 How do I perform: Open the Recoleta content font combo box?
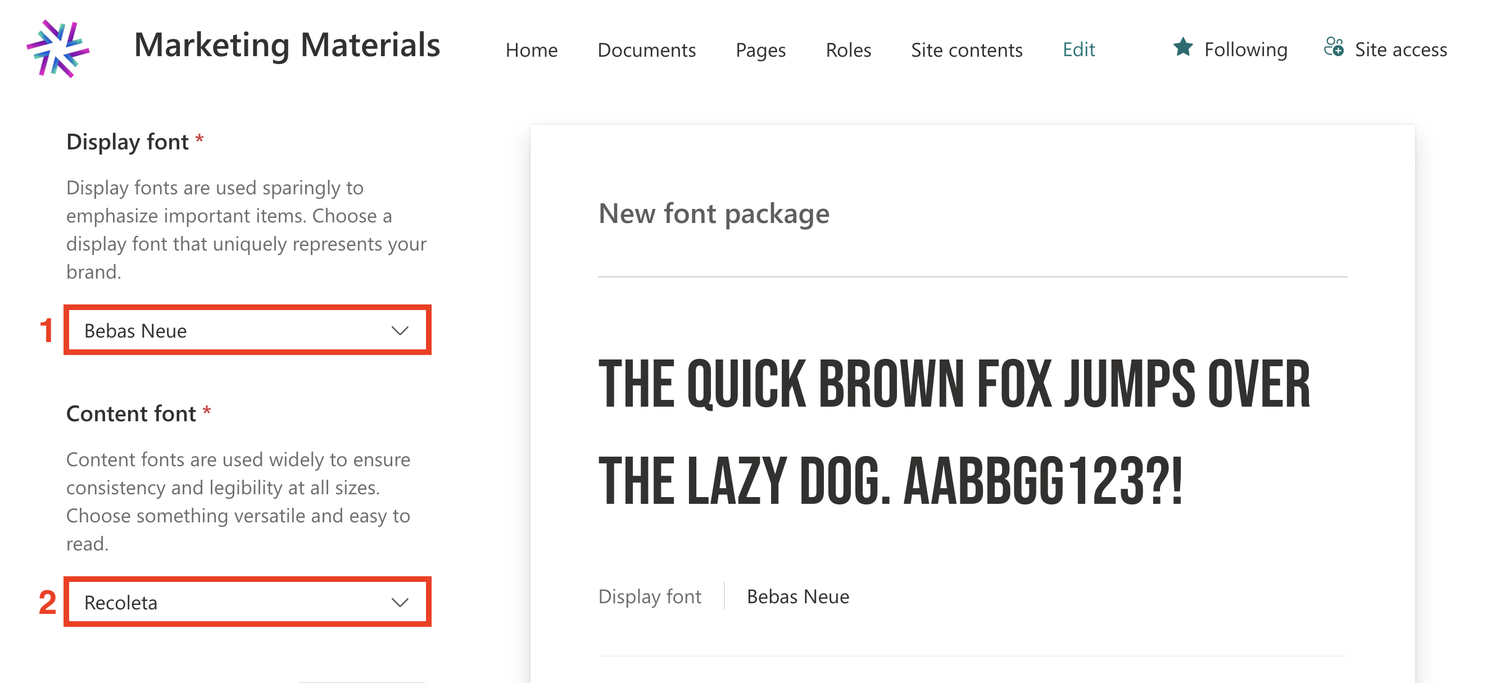click(x=232, y=602)
